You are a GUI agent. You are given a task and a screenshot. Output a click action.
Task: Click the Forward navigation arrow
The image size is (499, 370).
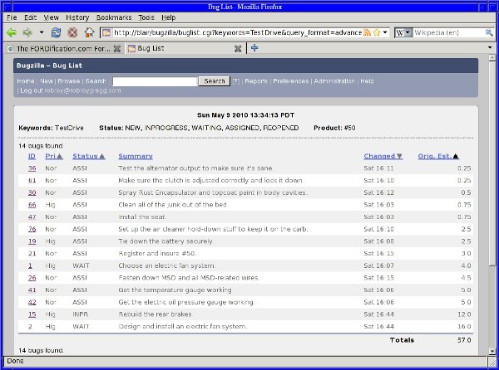click(x=27, y=32)
